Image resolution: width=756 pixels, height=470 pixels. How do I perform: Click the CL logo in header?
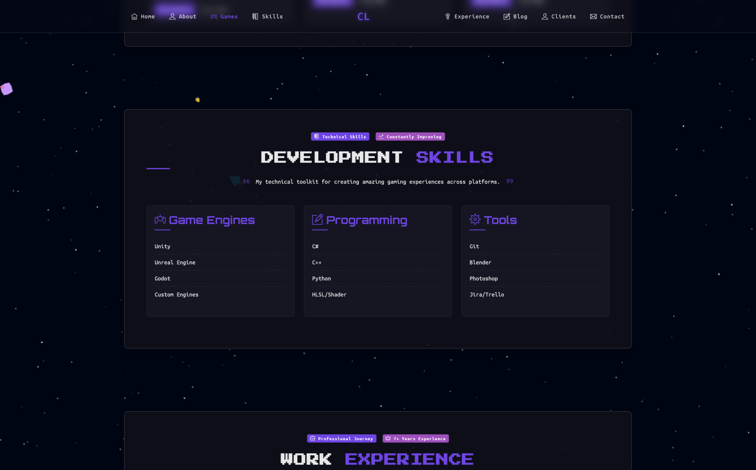tap(363, 16)
